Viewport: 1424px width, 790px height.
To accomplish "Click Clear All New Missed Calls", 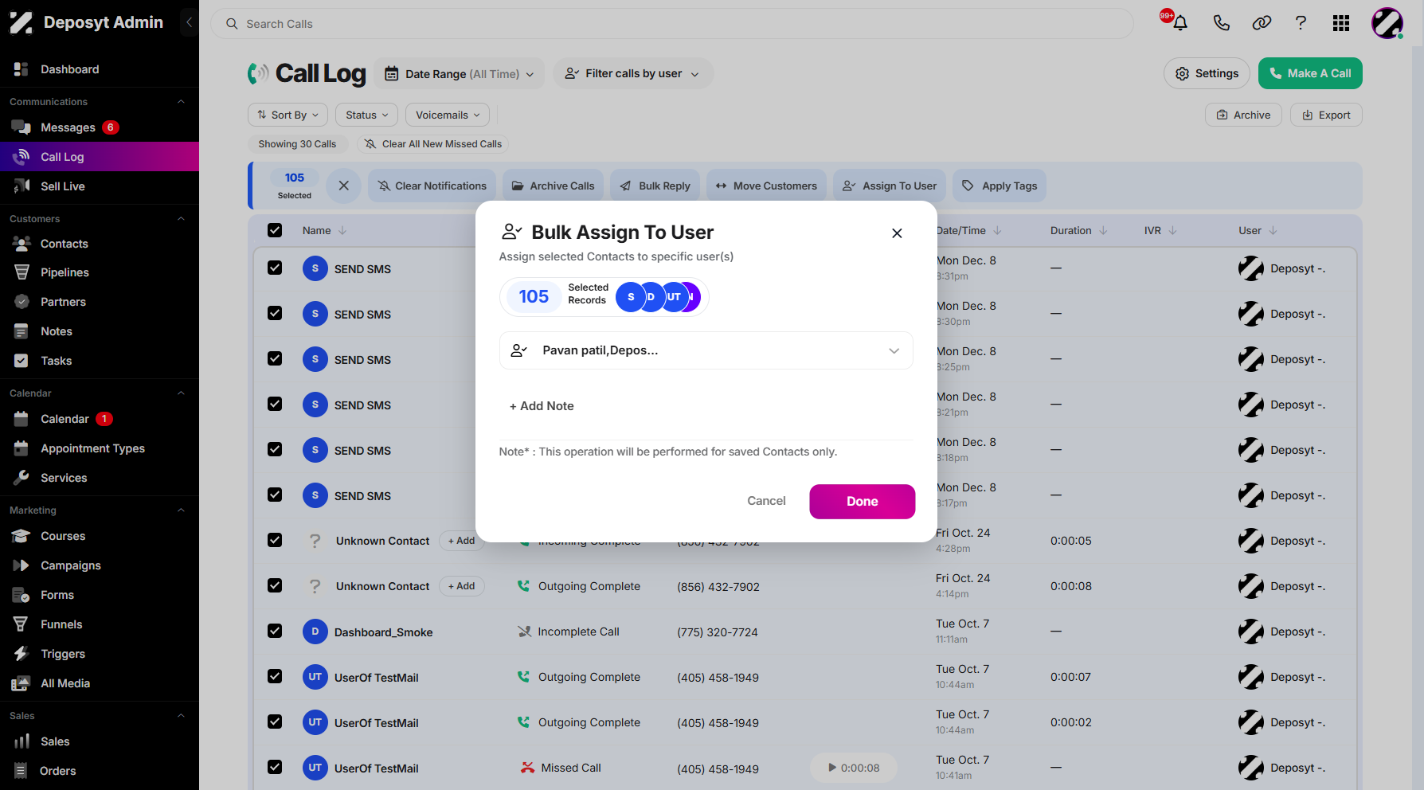I will click(433, 144).
